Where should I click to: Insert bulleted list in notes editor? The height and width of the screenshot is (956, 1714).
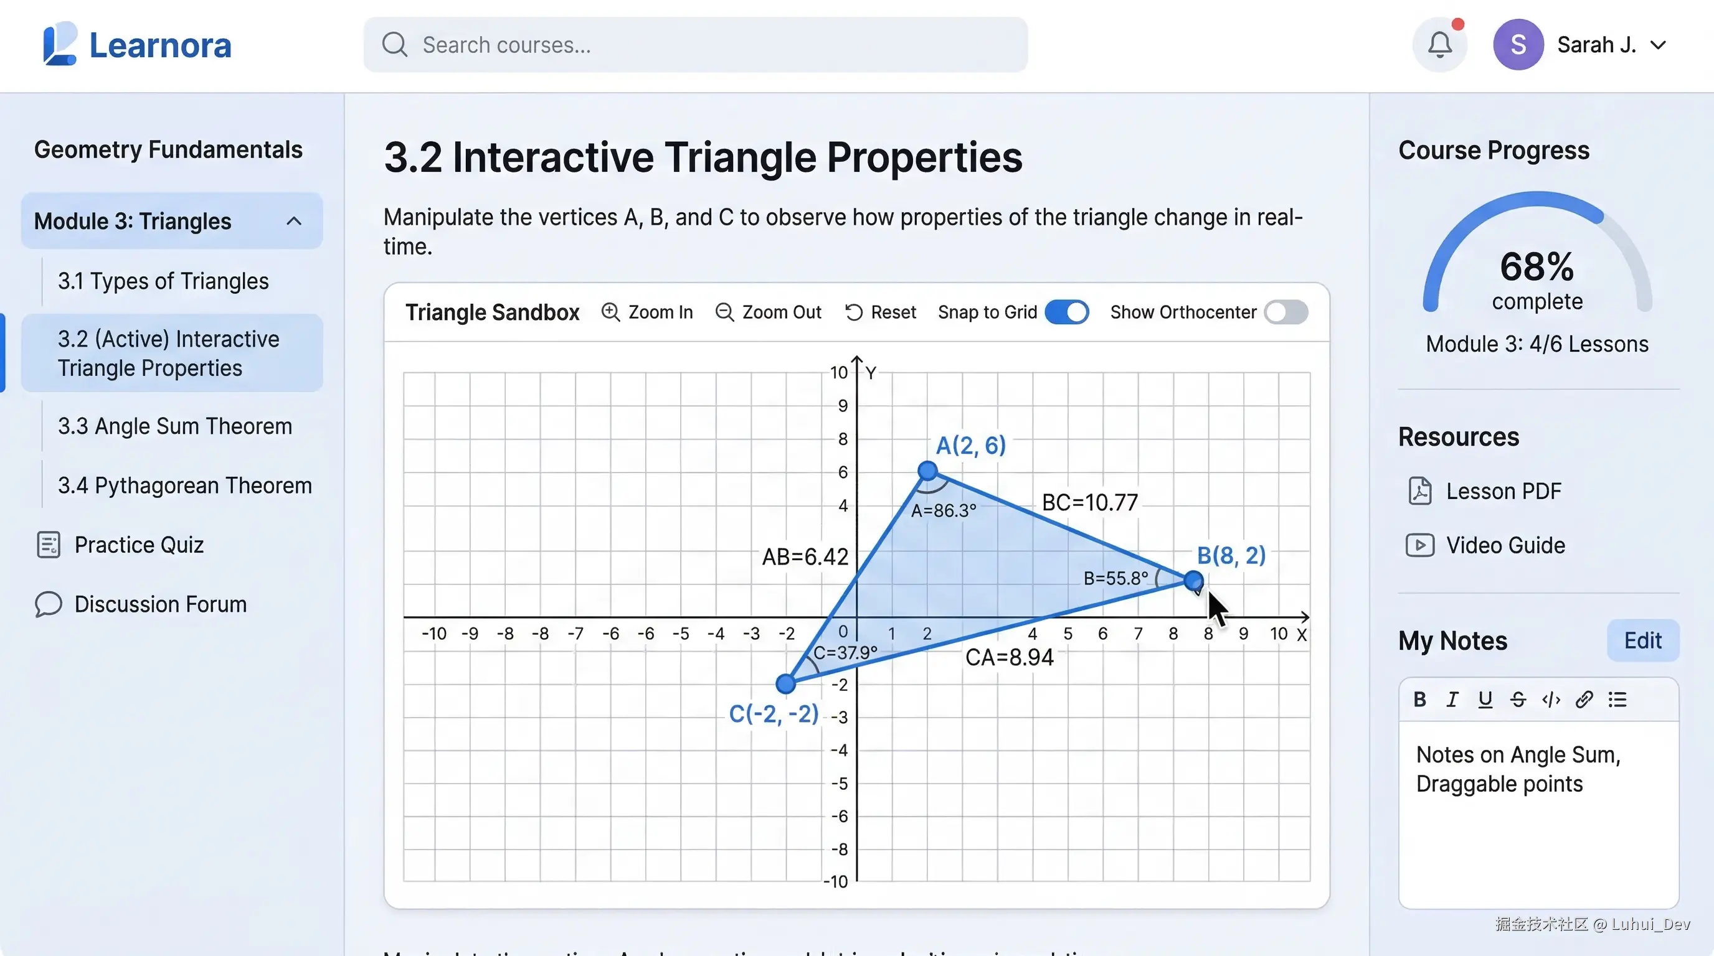(x=1617, y=700)
